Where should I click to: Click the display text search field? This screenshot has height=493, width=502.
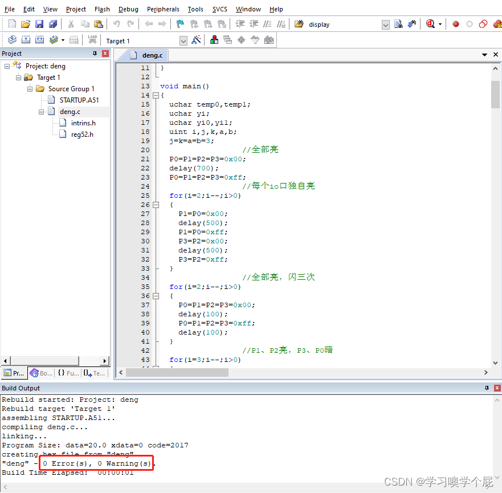tap(344, 25)
